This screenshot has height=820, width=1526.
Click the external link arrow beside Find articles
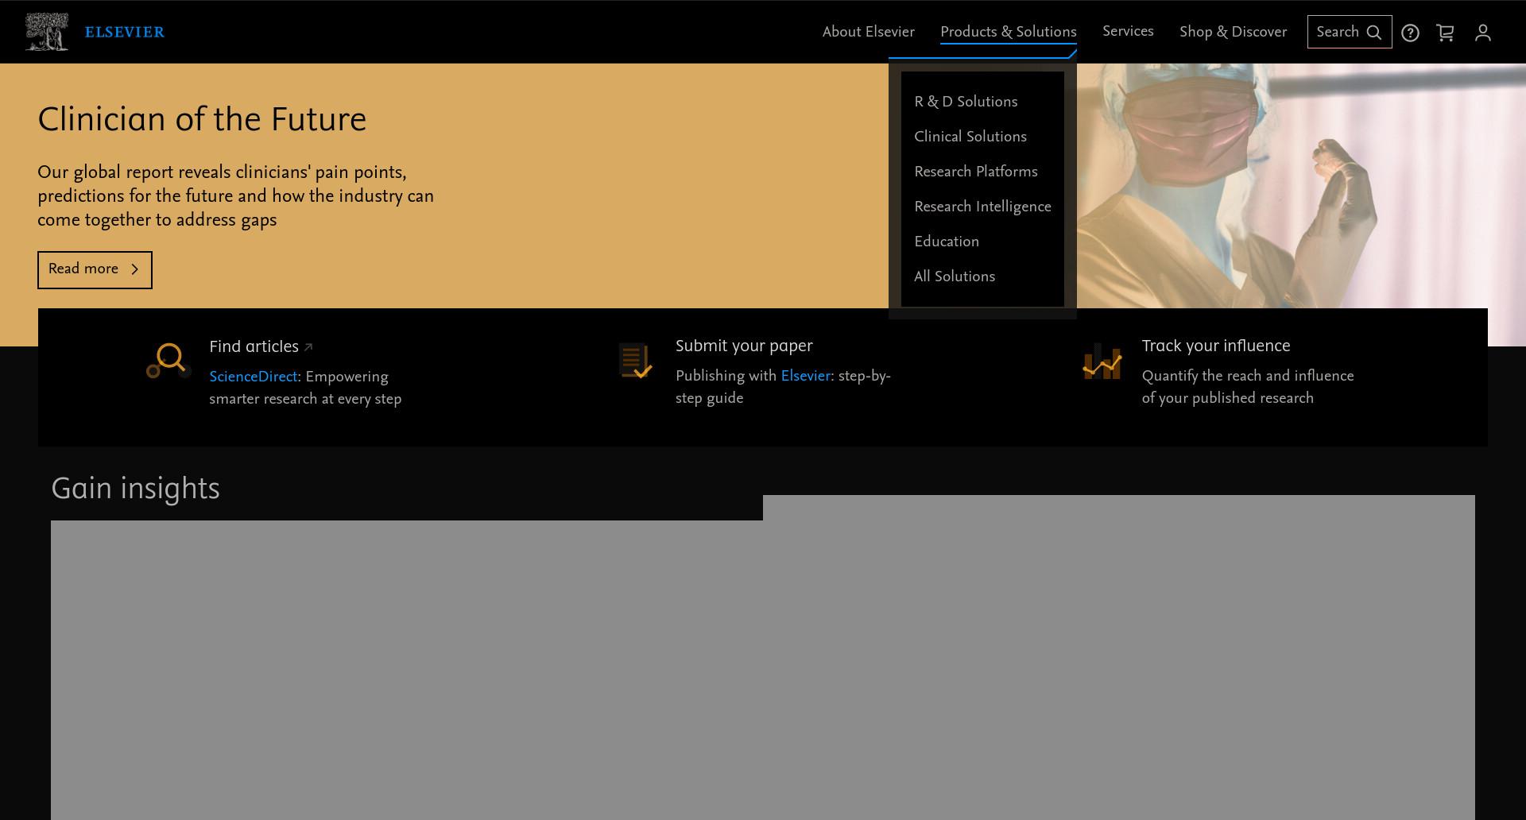[x=308, y=347]
